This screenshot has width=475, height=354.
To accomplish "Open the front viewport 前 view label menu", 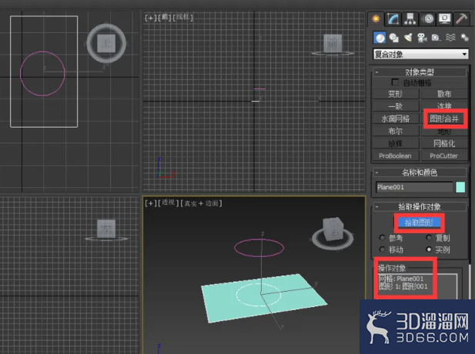I will 165,18.
